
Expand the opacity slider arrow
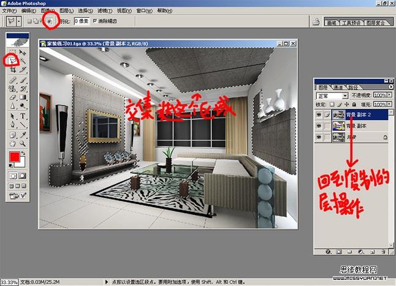(x=387, y=96)
